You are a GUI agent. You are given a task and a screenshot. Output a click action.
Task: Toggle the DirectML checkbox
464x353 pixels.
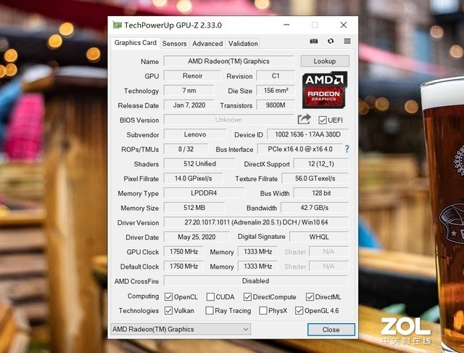tap(310, 296)
